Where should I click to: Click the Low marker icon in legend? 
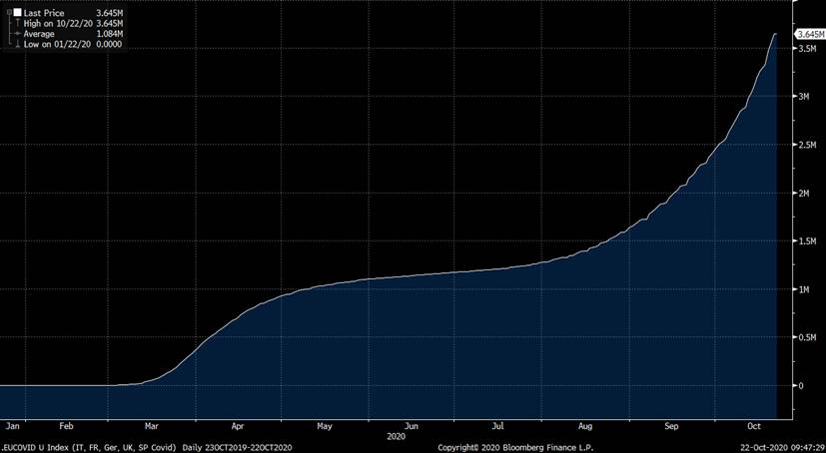tap(15, 42)
